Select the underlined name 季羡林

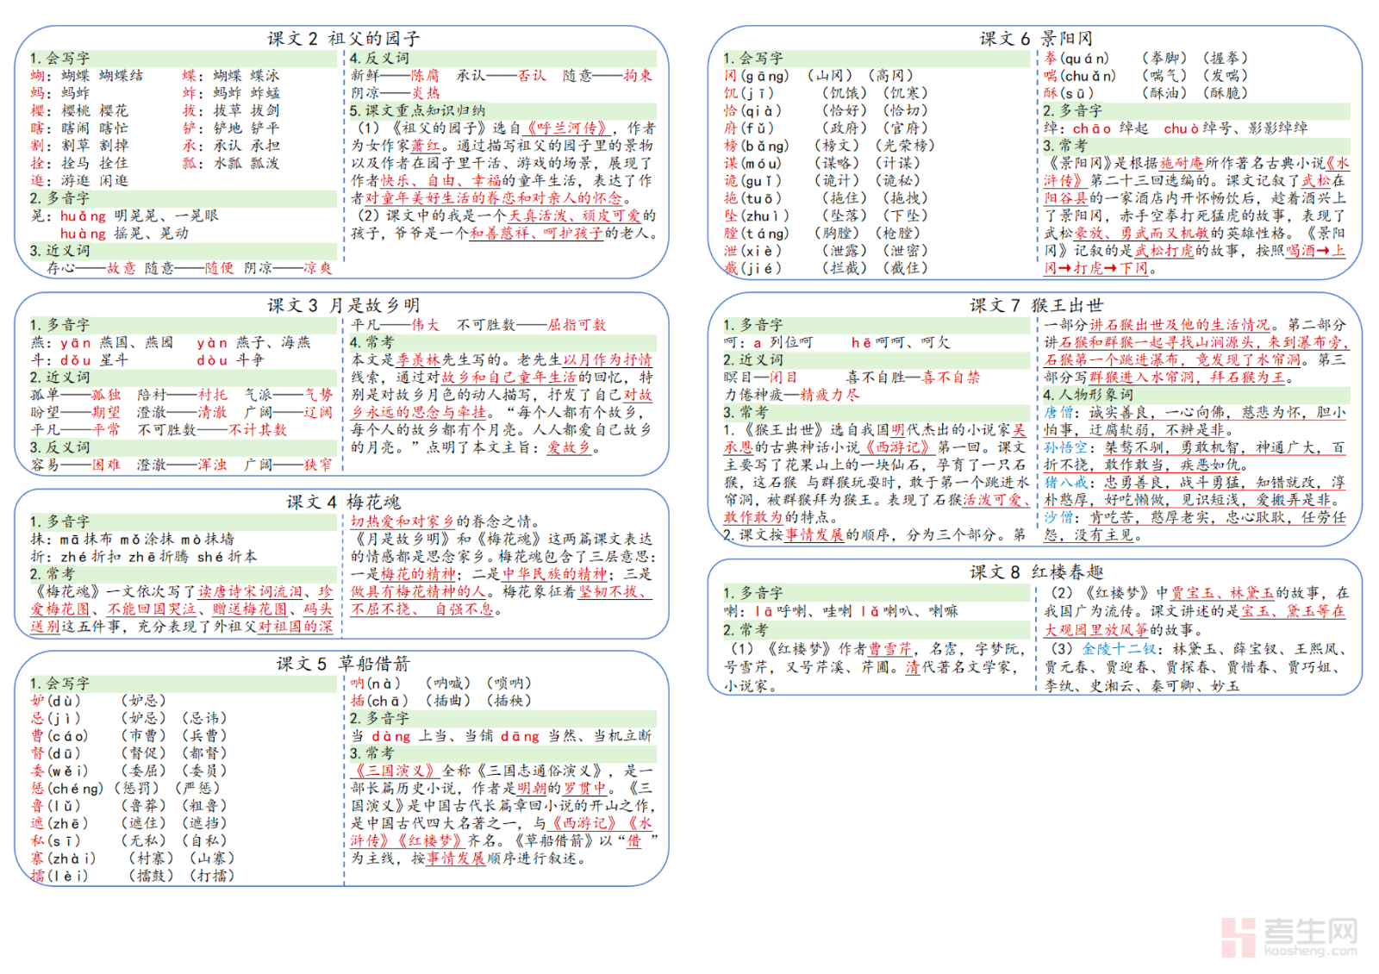418,359
